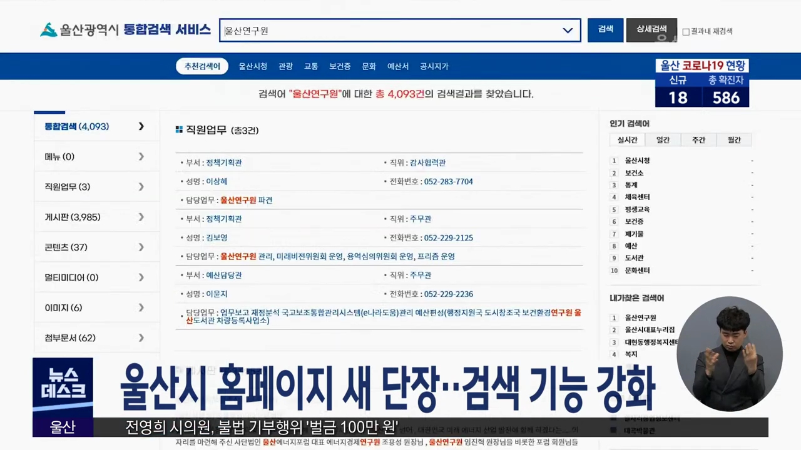Open 상세검색 advanced search
Screen dimensions: 801x450
[x=651, y=29]
